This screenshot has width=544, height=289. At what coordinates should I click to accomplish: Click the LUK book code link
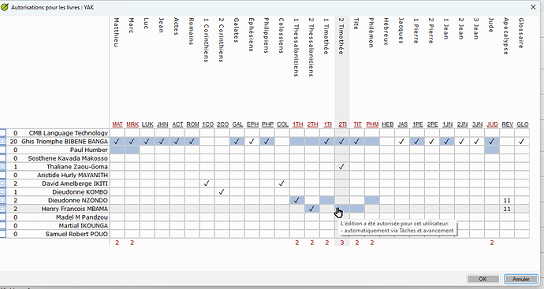pyautogui.click(x=147, y=124)
